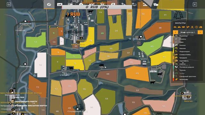This screenshot has width=205, height=115.
Task: Click the МАСЛОЭКСТРАКЦИОННЫЙ ЗАВОД label
Action: [x=21, y=93]
